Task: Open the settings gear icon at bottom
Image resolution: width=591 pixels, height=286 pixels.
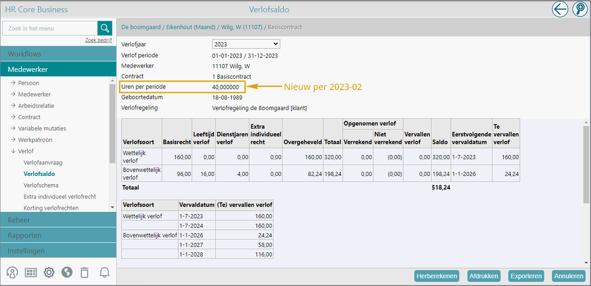Action: click(49, 272)
